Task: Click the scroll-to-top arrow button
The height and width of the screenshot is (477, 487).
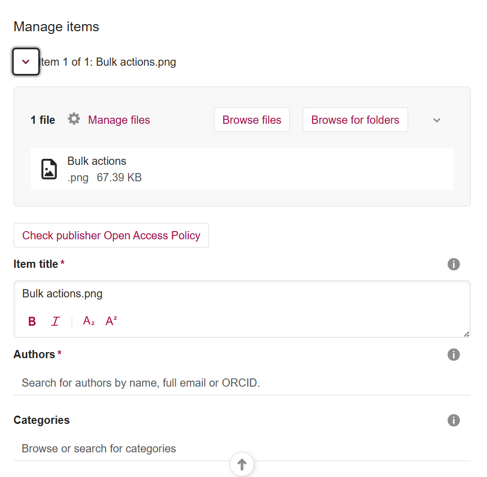Action: click(x=242, y=465)
